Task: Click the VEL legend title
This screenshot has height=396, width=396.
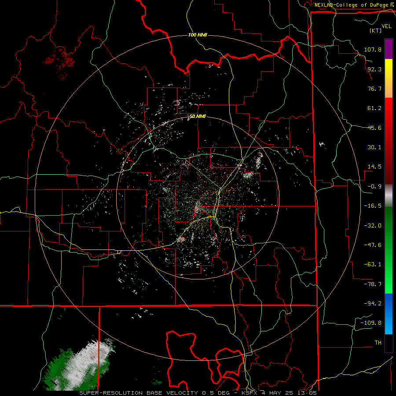Action: tap(386, 26)
